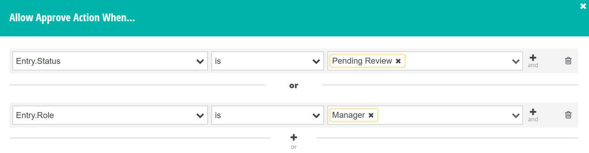Select the Manager tag chip
The width and height of the screenshot is (589, 153).
[348, 115]
